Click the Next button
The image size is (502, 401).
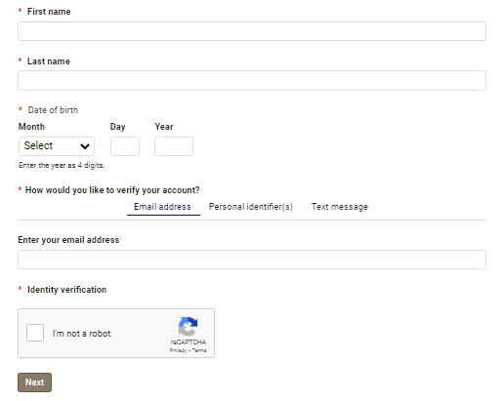click(x=34, y=382)
